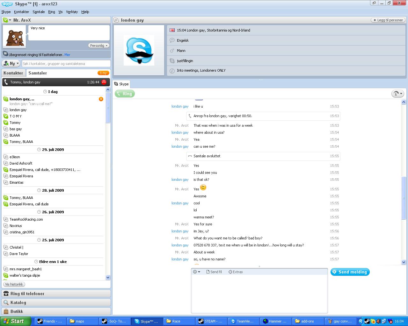Expand the Butikk shop panel
Viewport: 408px width, 326px height.
pos(56,311)
